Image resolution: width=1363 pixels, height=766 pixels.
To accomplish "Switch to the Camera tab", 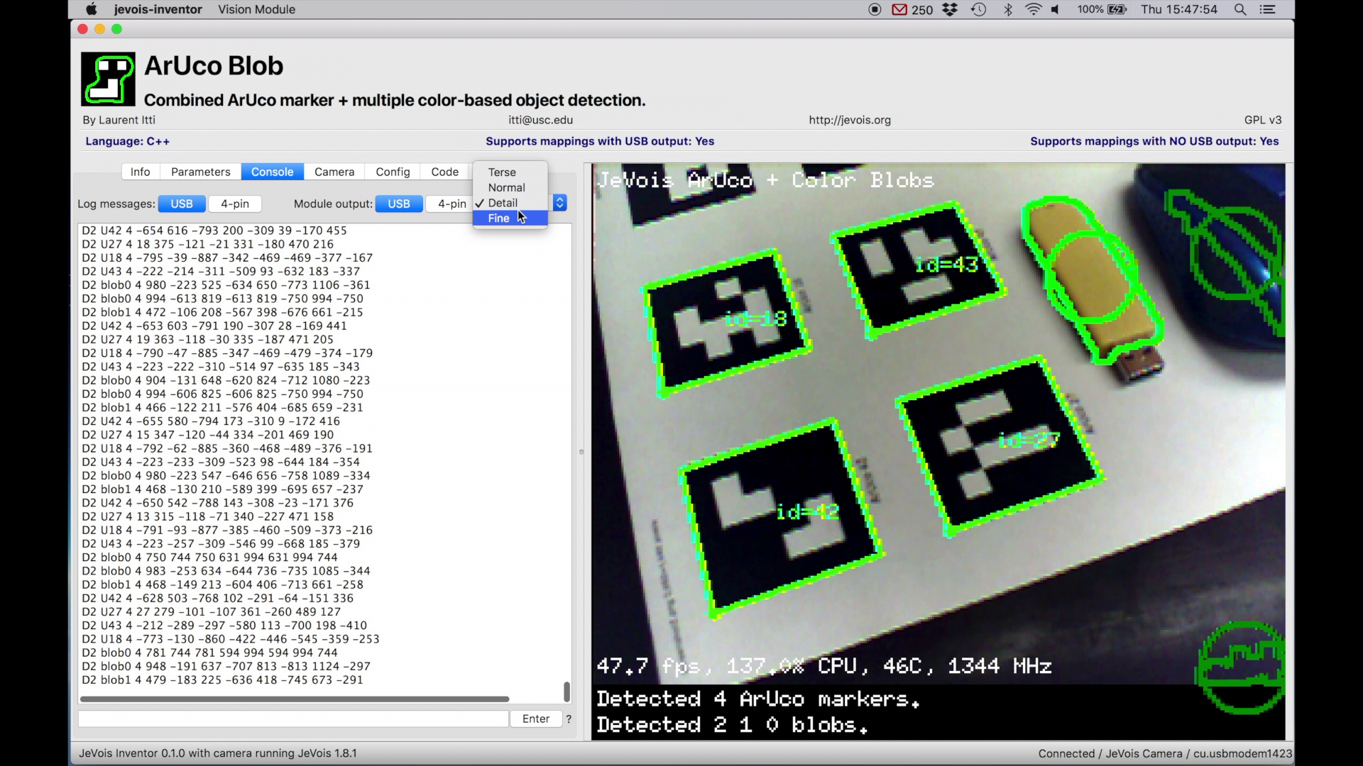I will pyautogui.click(x=334, y=172).
